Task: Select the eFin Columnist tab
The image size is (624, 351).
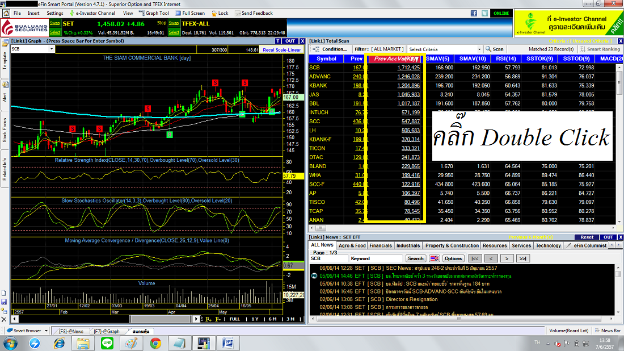Action: coord(586,246)
